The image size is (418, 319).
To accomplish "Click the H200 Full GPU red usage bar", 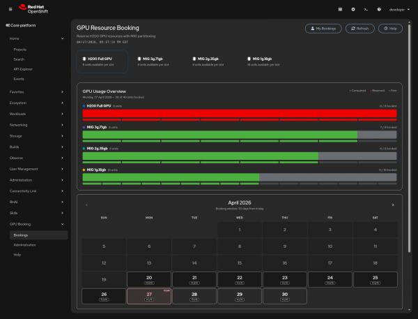I will [240, 114].
